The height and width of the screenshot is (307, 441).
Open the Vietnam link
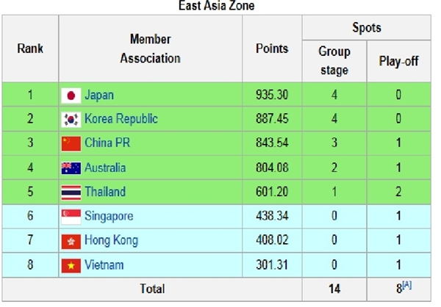pos(104,265)
